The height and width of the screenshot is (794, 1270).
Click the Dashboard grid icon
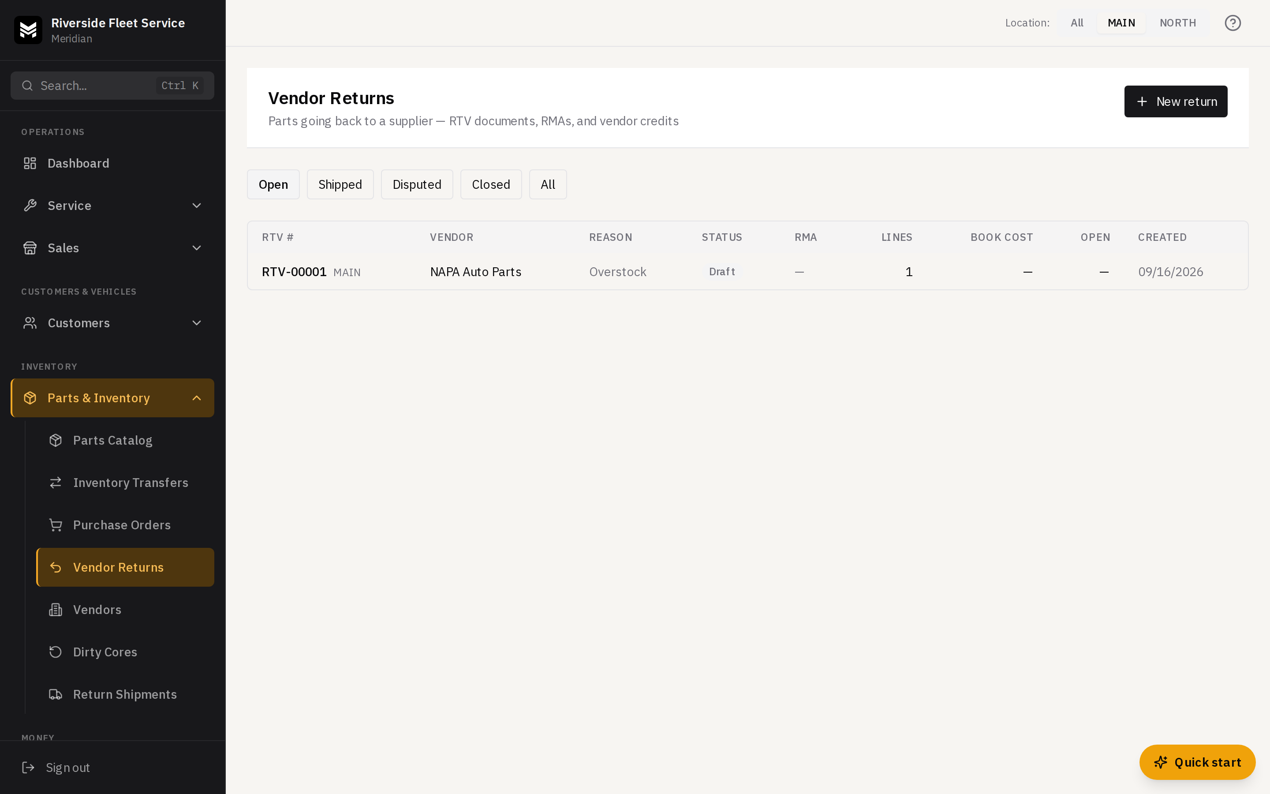pos(30,163)
